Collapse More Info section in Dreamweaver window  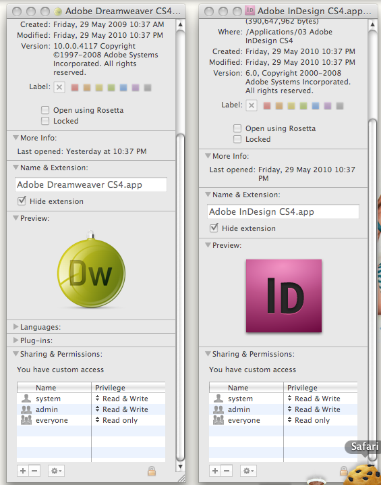[16, 138]
